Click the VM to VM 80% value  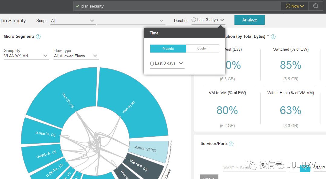coord(227,110)
